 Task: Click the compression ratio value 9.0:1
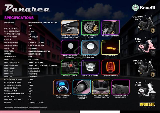click(x=30, y=34)
